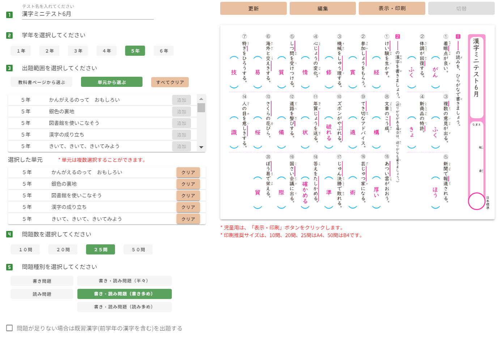Screen dimensions: 498x337
Task: Open 表示・印刷 for printing
Action: (x=392, y=8)
